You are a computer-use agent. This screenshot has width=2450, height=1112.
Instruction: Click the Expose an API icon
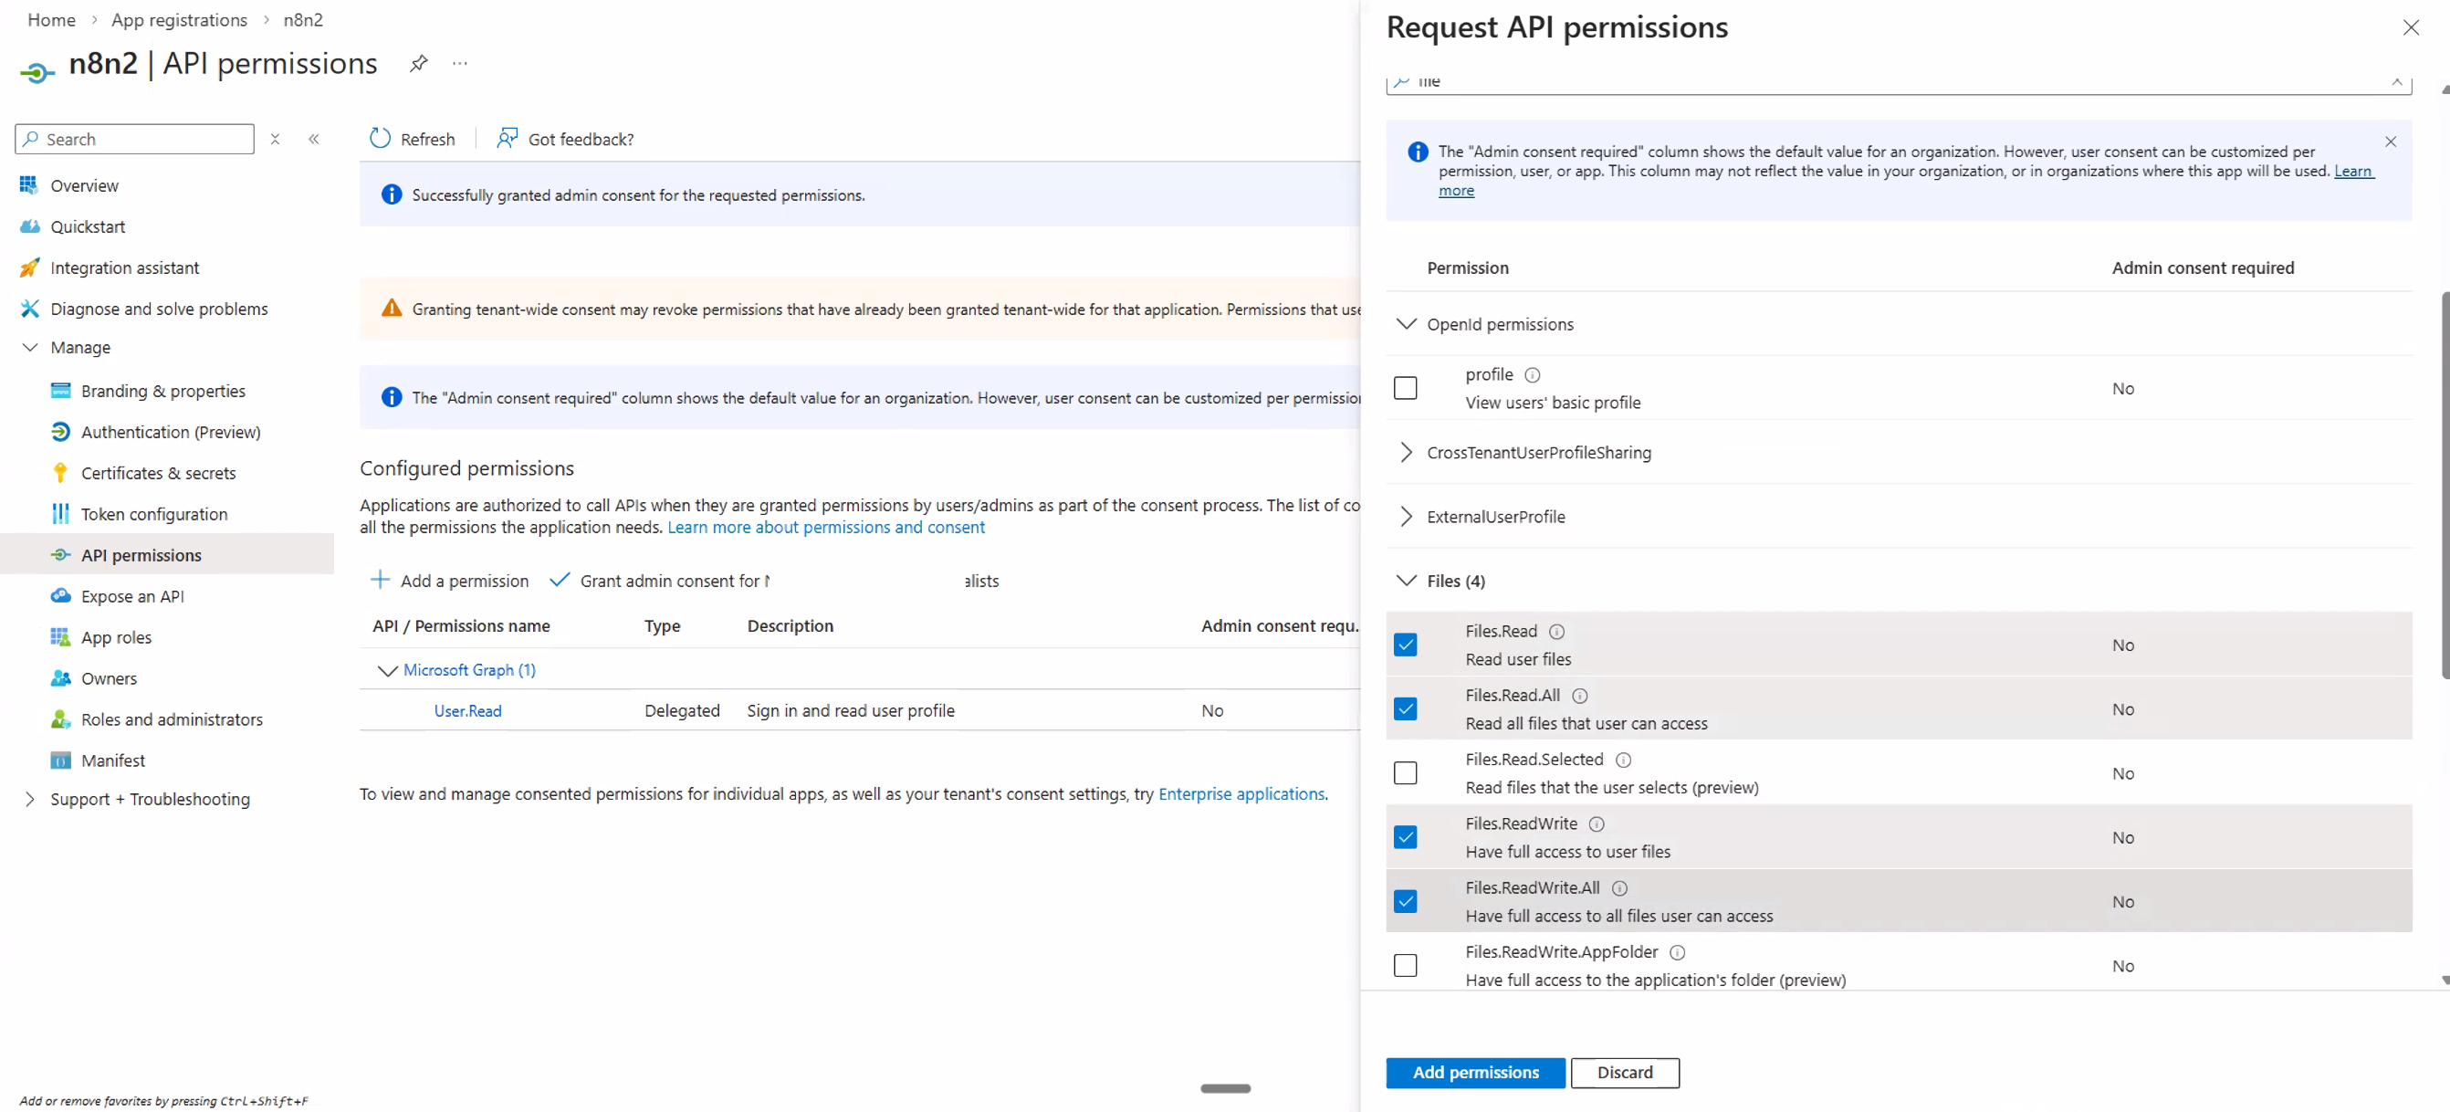60,595
